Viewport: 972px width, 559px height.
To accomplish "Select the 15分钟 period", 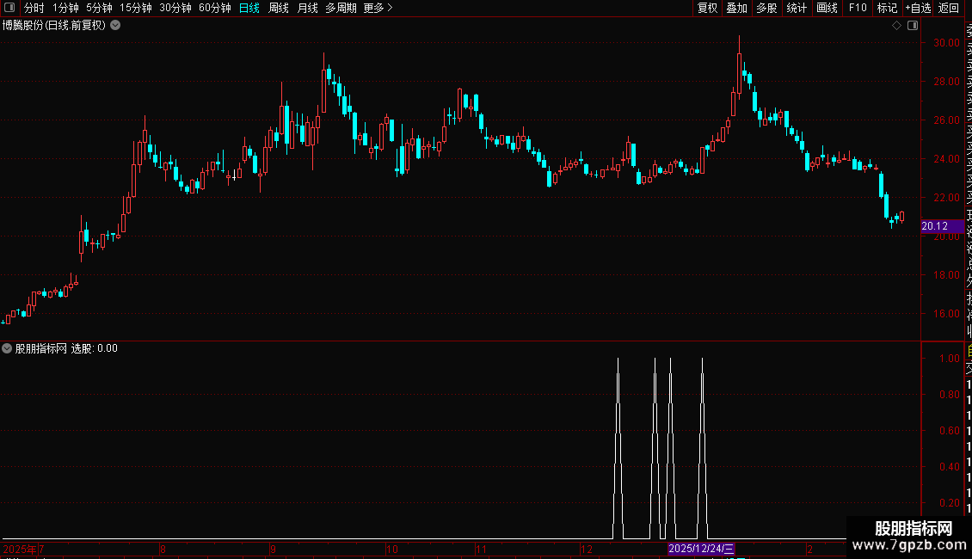I will click(136, 8).
